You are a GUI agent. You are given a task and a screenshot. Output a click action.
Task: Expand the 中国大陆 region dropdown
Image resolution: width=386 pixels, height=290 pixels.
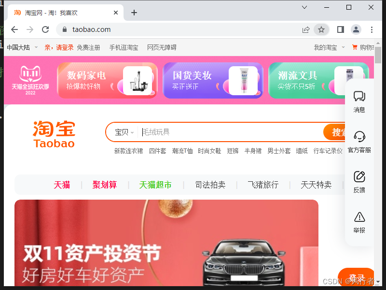(22, 47)
